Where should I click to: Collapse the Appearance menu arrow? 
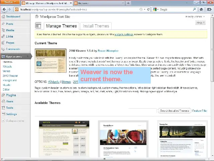(27, 56)
